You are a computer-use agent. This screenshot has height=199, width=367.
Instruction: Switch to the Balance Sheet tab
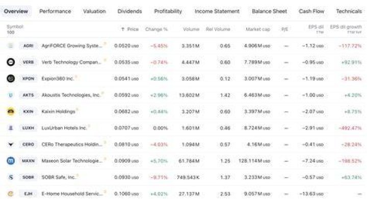(270, 11)
